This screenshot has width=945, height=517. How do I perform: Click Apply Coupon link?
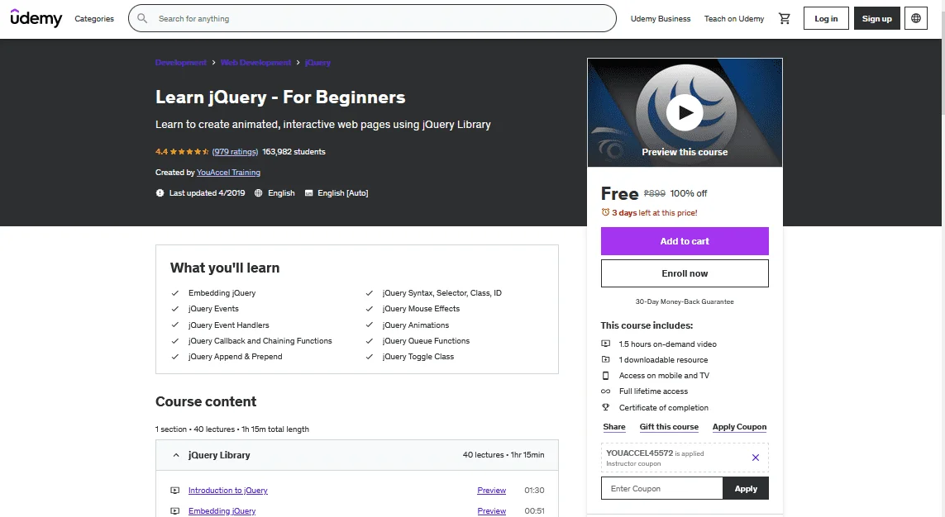(739, 427)
